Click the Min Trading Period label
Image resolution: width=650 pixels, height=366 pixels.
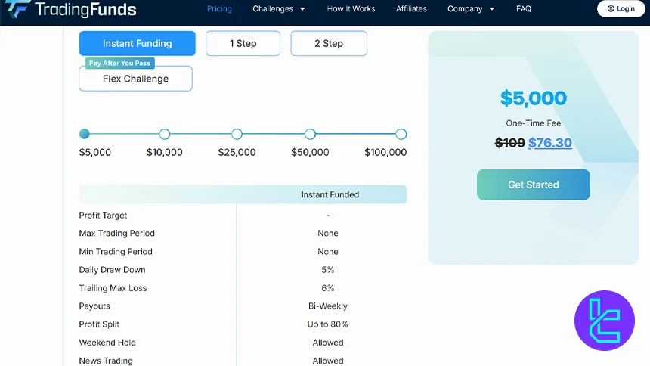[x=116, y=252]
